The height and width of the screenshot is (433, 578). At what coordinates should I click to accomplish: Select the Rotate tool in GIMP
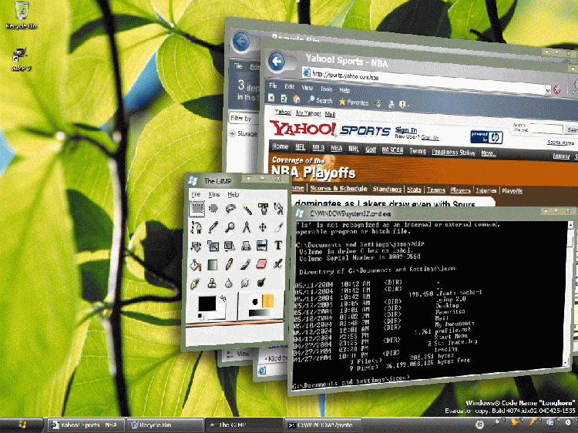pos(196,246)
